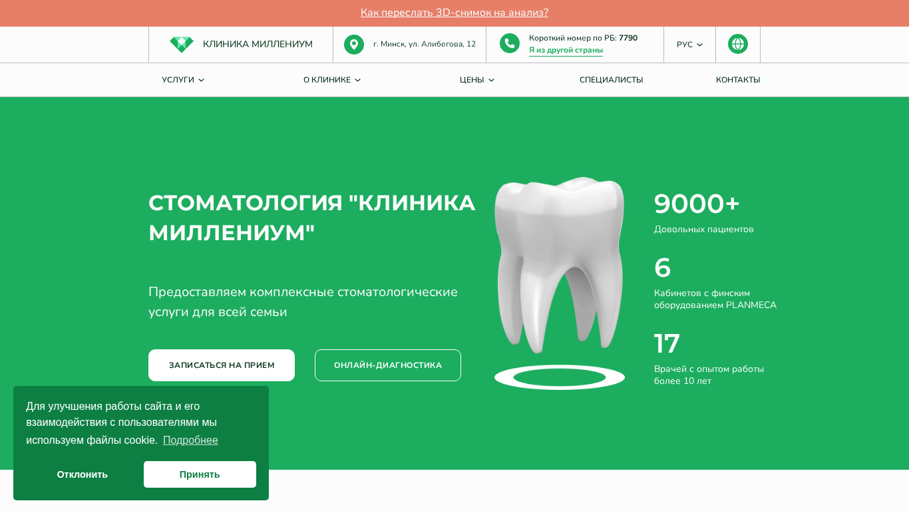909x511 pixels.
Task: Expand the О КЛИНИКЕ menu
Action: (332, 80)
